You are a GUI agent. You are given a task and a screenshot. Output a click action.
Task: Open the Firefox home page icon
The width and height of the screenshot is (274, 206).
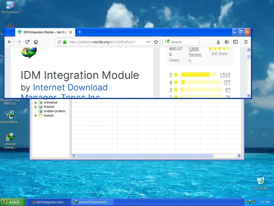click(36, 42)
